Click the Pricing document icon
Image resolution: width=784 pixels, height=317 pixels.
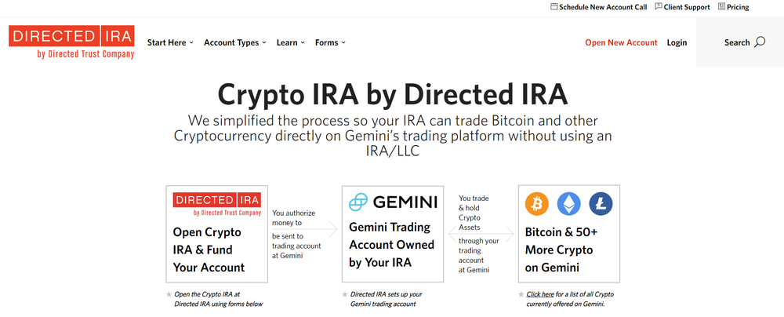(x=721, y=6)
